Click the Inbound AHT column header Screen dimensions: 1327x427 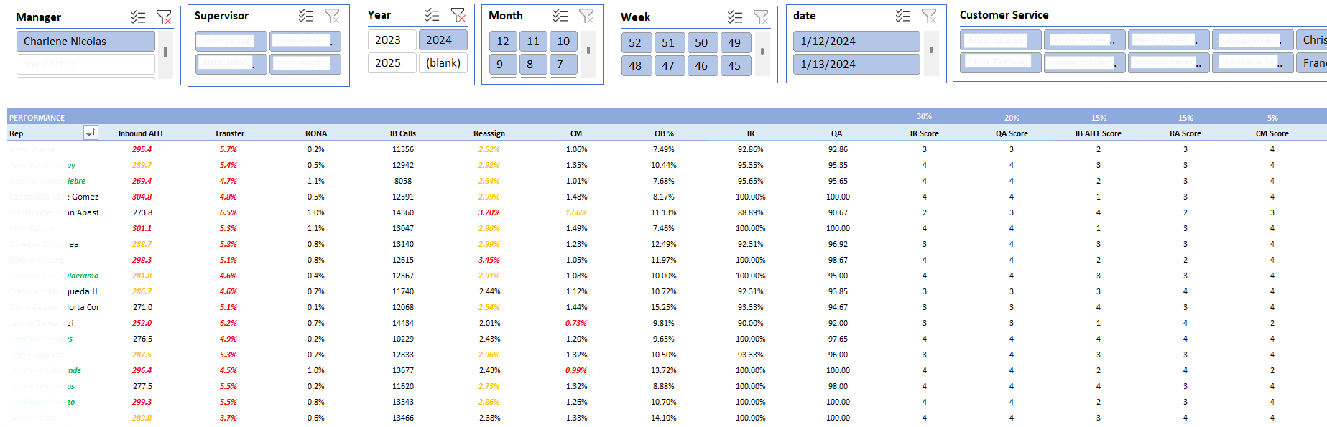[x=141, y=133]
